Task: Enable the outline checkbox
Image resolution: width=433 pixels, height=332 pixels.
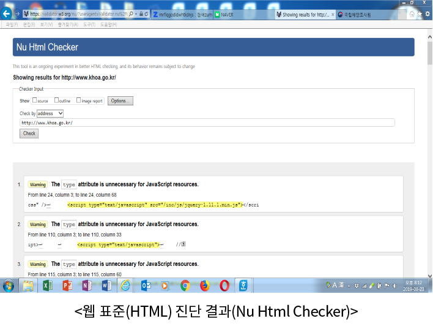Action: coord(56,100)
